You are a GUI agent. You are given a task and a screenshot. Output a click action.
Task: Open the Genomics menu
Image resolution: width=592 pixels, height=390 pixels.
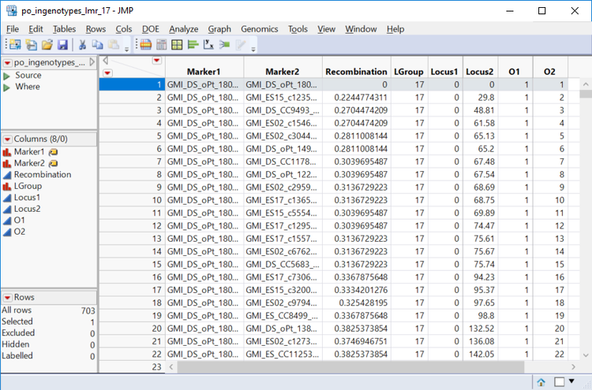pos(259,29)
